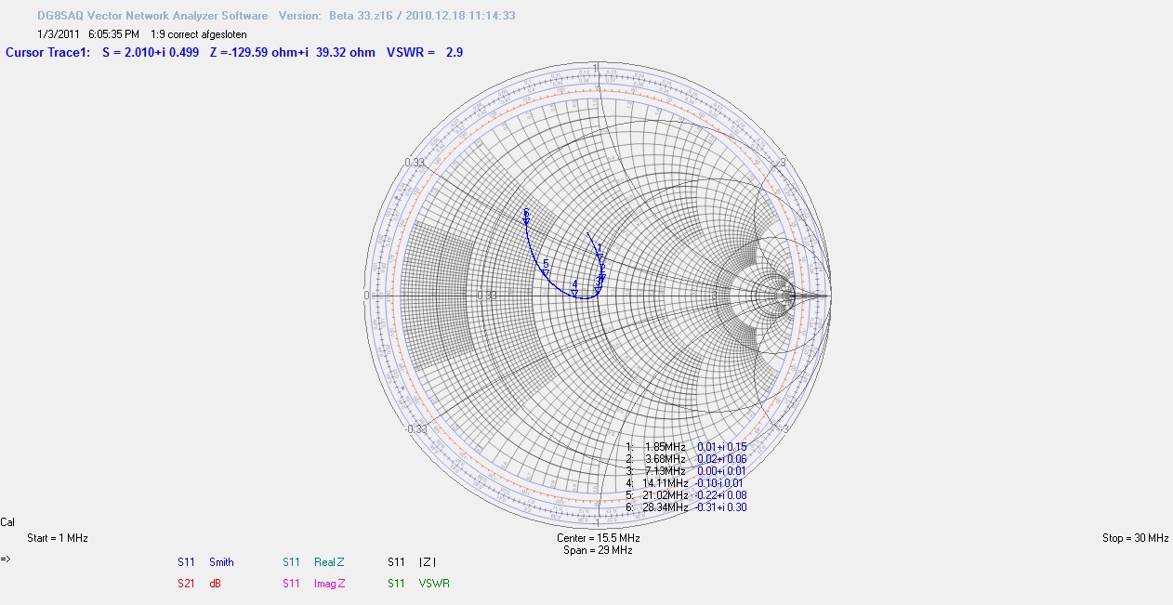The height and width of the screenshot is (605, 1173).
Task: Click the '1:9 correct afgesloten' comment text
Action: 199,33
